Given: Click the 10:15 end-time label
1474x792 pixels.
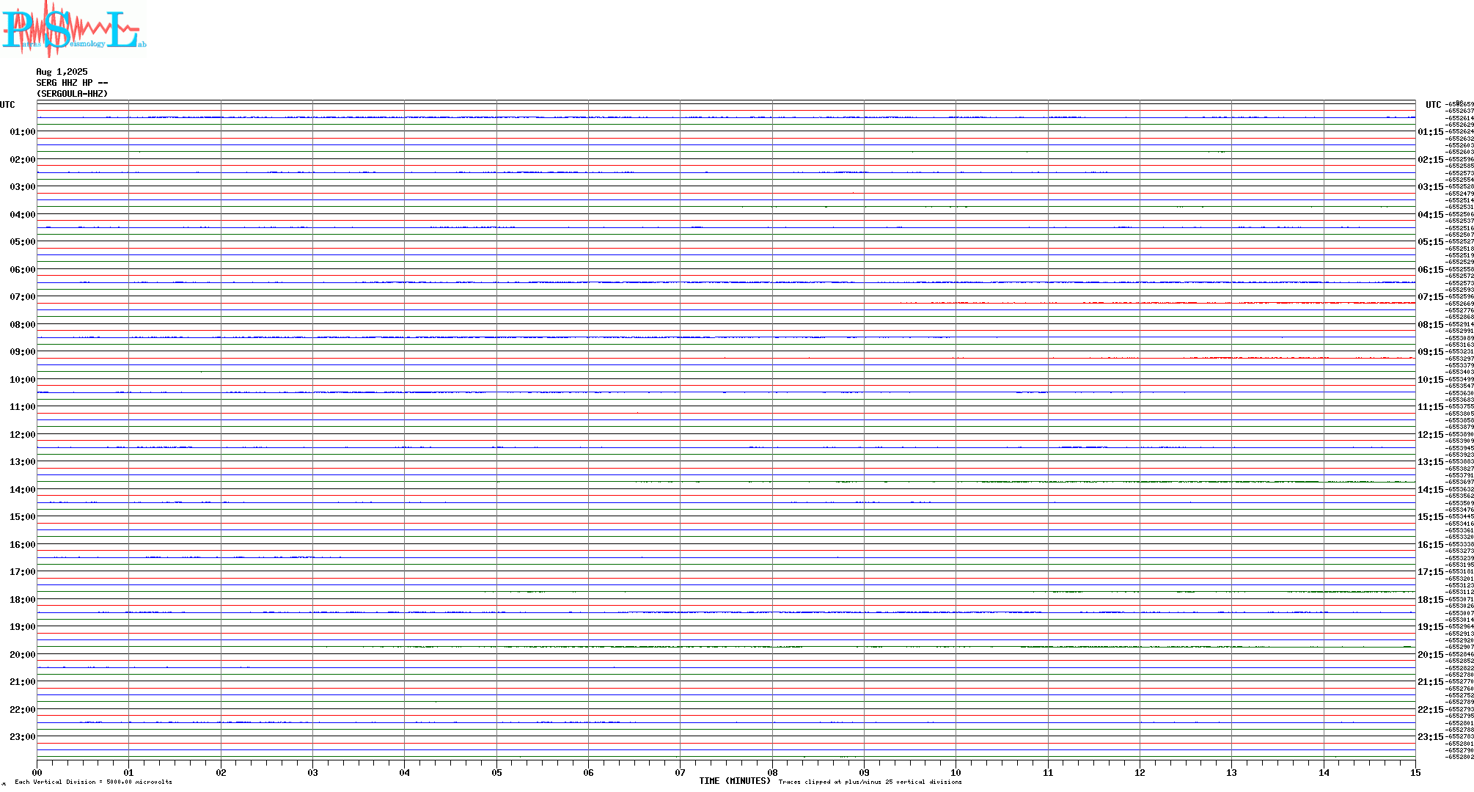Looking at the screenshot, I should click(1431, 380).
